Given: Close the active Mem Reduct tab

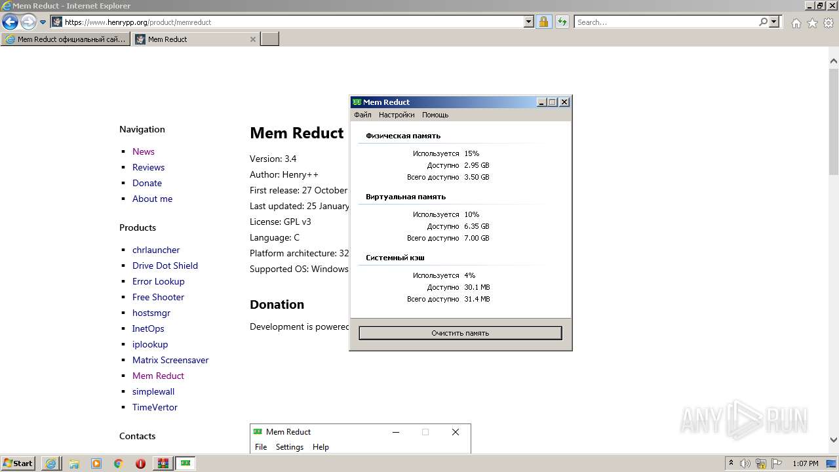Looking at the screenshot, I should pos(253,39).
